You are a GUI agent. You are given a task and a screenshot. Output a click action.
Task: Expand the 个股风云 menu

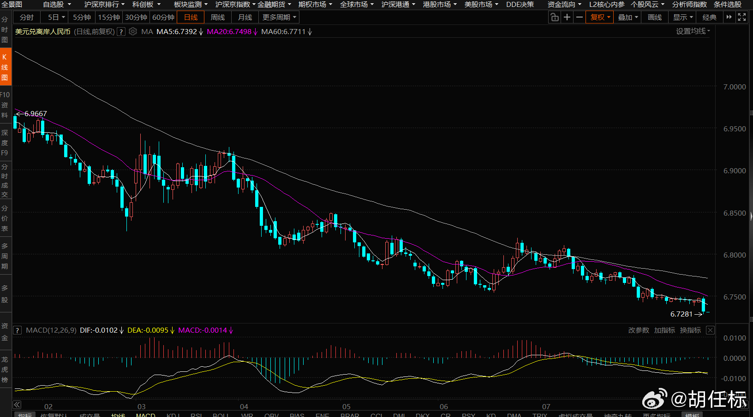(x=648, y=5)
